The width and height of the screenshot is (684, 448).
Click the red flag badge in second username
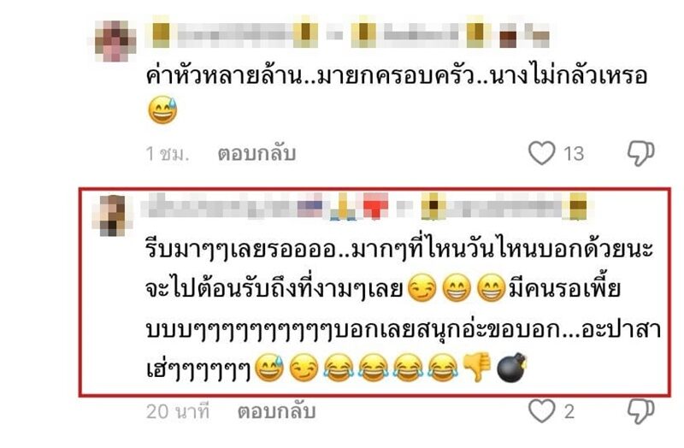click(x=374, y=206)
